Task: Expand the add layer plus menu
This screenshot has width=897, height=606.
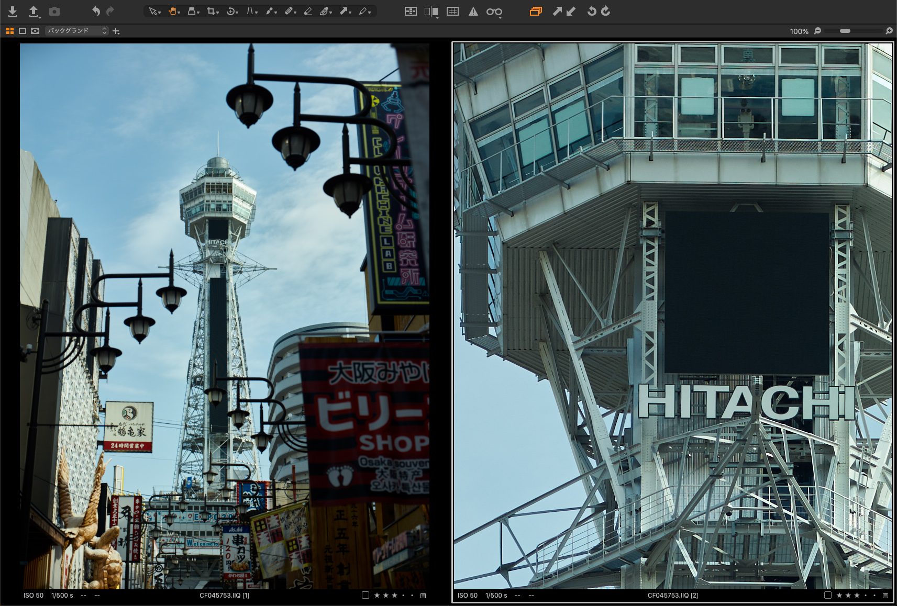Action: (116, 31)
